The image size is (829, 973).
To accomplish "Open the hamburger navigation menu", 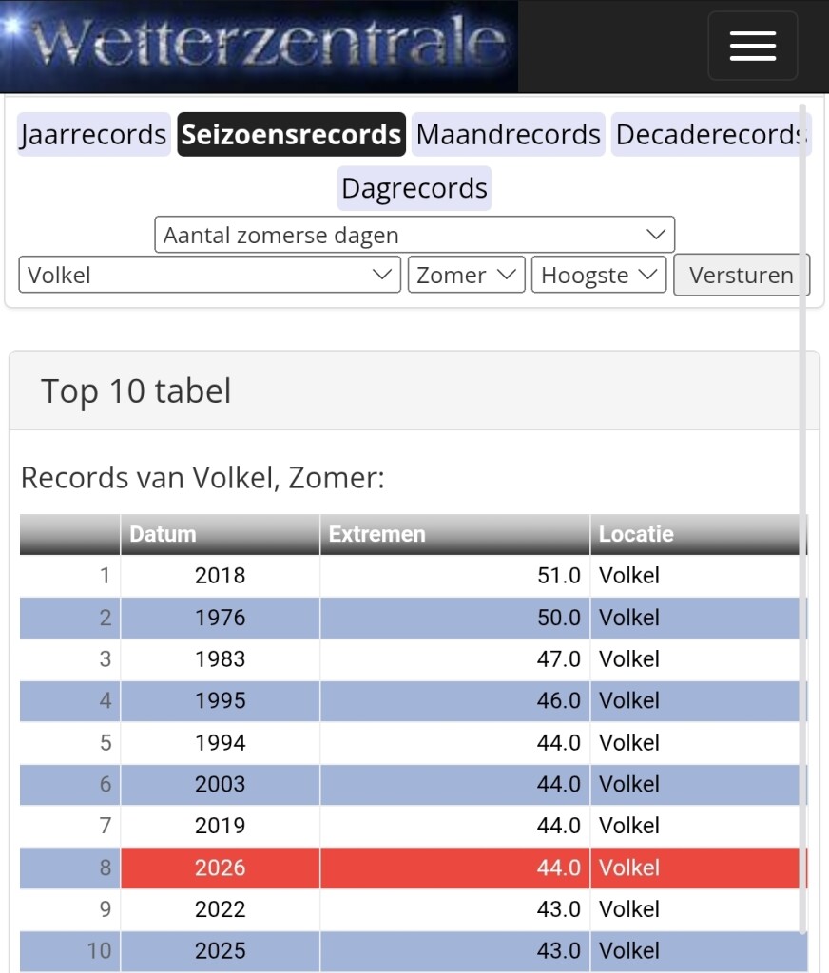I will (753, 46).
